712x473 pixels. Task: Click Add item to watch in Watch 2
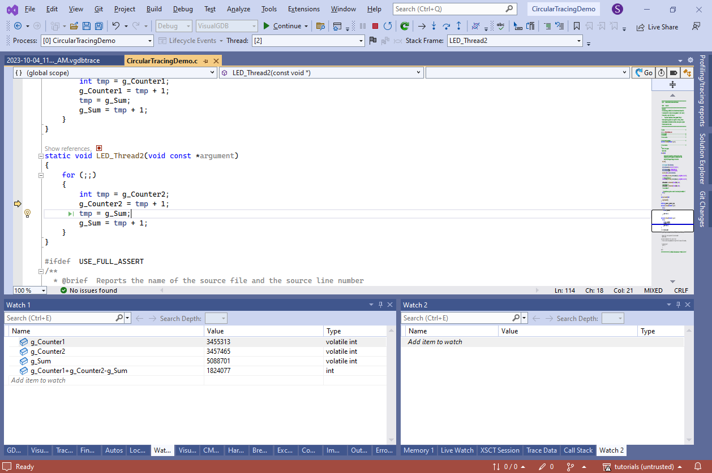tap(435, 342)
